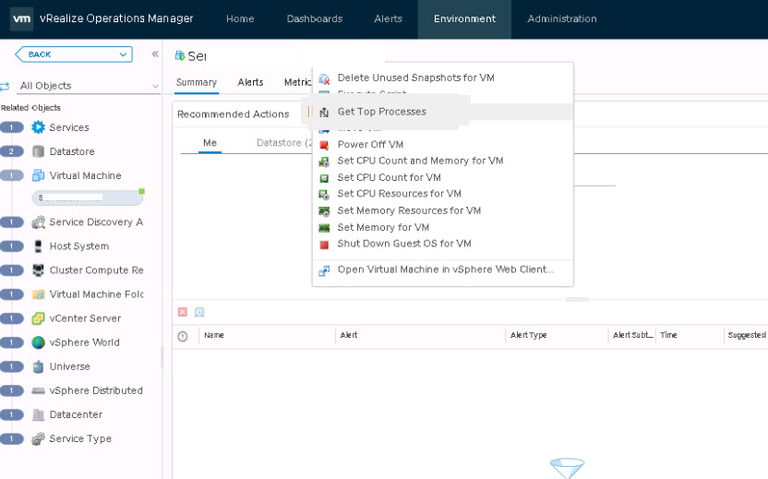This screenshot has height=479, width=768.
Task: Go to Dashboards in top navigation
Action: pos(314,18)
